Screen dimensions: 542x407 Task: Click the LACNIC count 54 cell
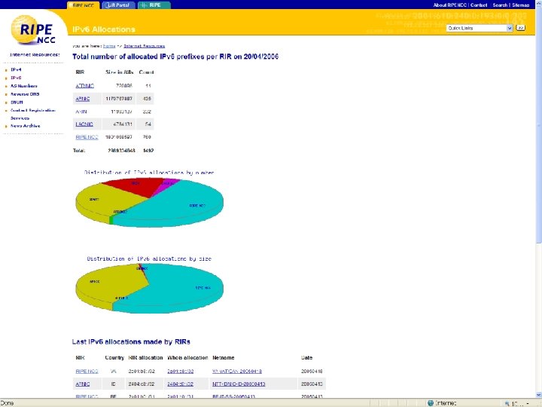[148, 124]
